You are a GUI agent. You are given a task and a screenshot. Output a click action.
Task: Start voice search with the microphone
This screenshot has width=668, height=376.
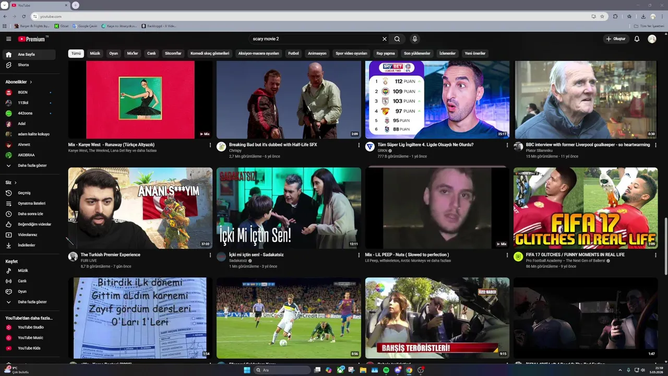pyautogui.click(x=415, y=39)
